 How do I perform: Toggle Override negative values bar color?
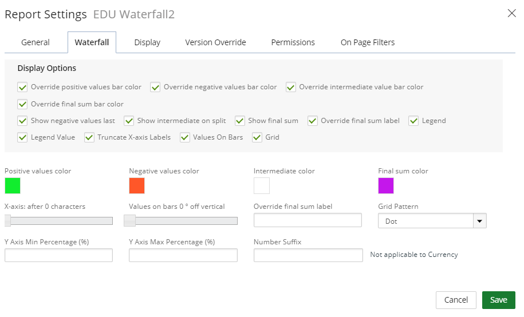[x=155, y=87]
